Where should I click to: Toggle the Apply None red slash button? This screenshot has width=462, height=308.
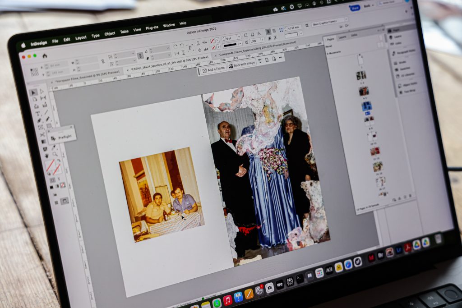[62, 185]
